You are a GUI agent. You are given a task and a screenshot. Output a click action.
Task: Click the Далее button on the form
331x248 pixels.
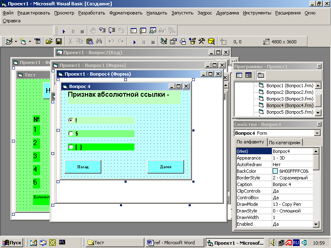pyautogui.click(x=165, y=167)
